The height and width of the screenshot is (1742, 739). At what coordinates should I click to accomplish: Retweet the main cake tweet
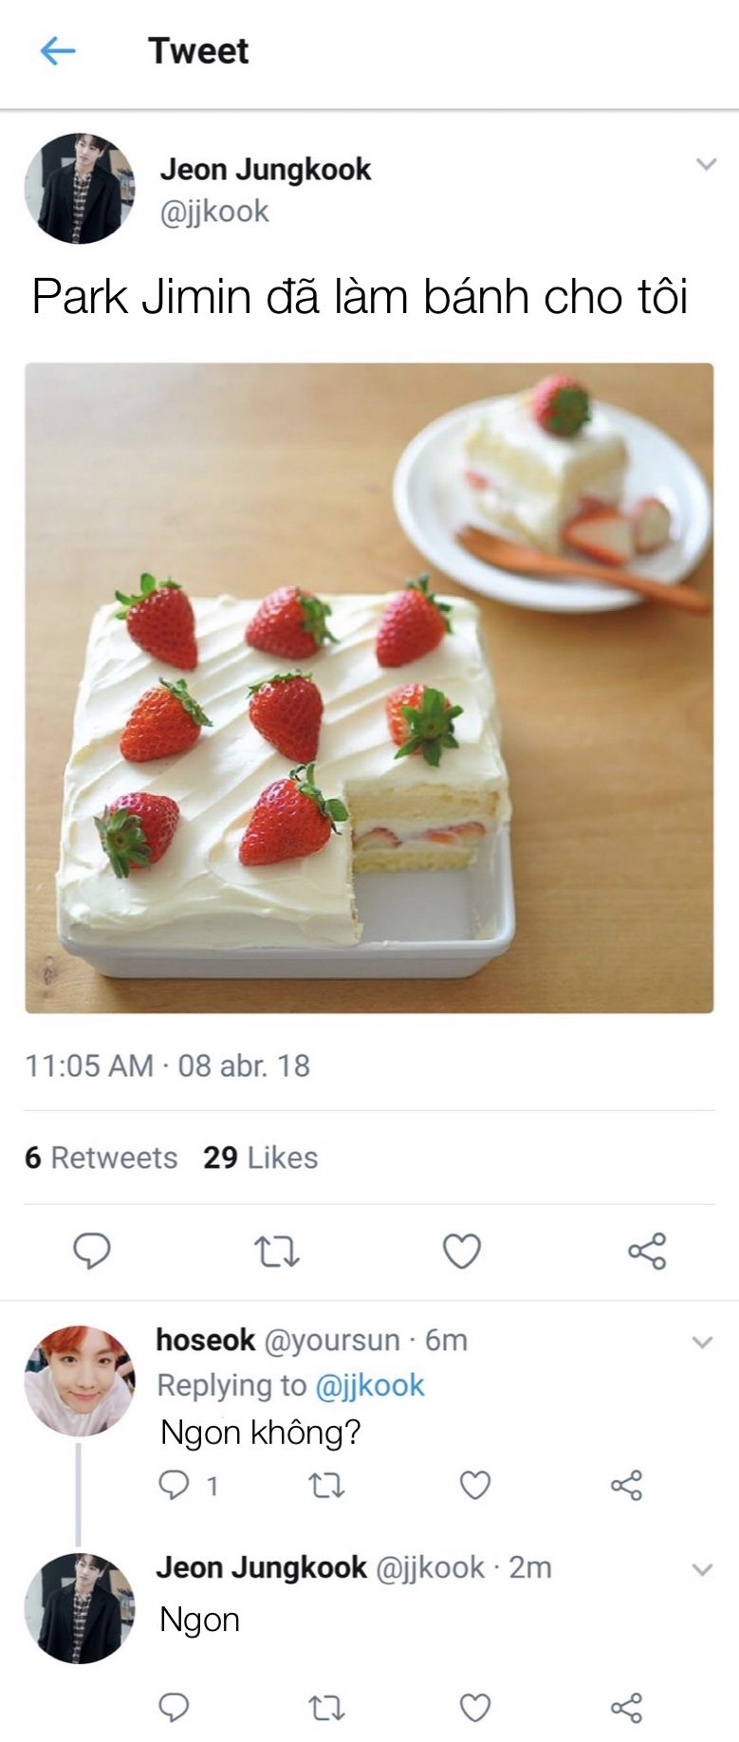(x=277, y=1252)
